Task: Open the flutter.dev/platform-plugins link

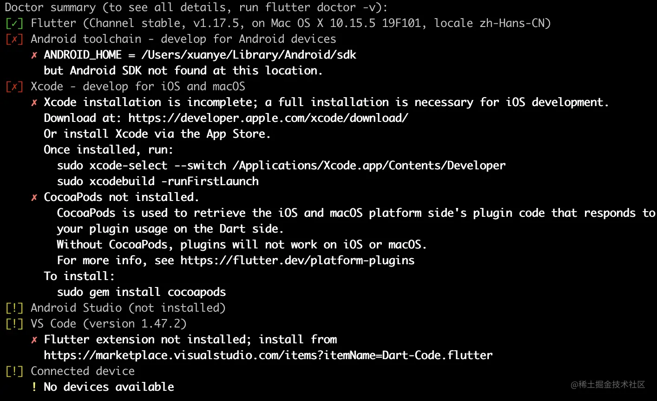Action: (x=297, y=261)
